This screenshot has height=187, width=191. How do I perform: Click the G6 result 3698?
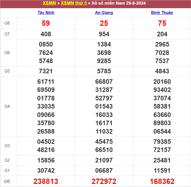pos(104,53)
